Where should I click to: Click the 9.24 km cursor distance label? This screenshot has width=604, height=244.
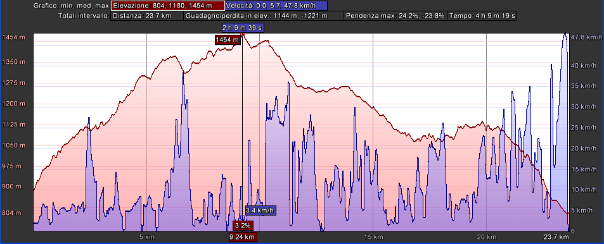pos(243,237)
